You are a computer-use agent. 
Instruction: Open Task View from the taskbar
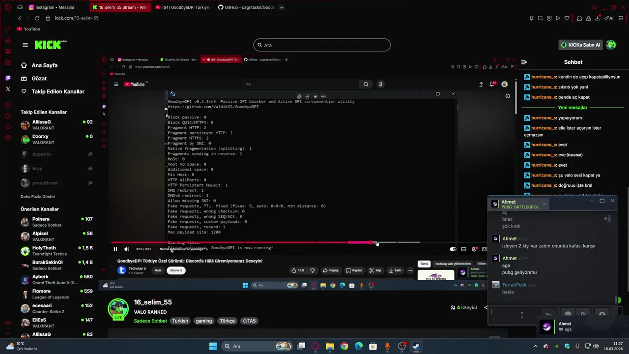(x=301, y=346)
